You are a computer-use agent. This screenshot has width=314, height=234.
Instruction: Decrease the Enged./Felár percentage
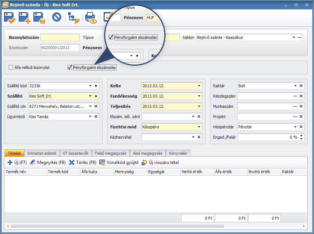coord(301,139)
